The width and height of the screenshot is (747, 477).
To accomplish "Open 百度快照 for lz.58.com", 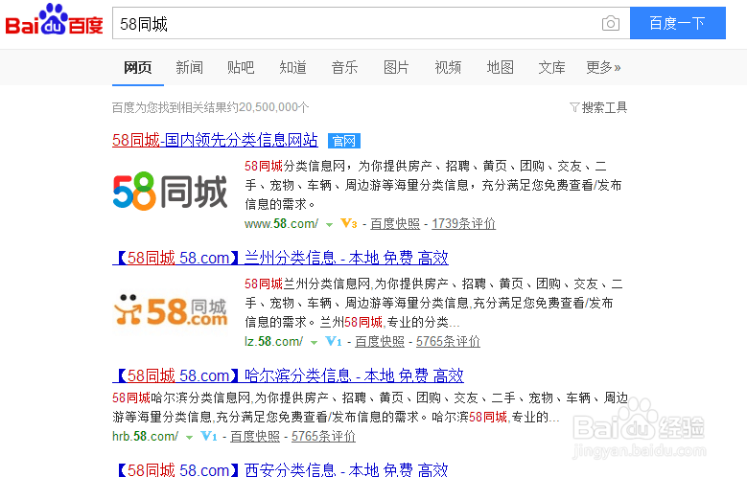I will tap(379, 341).
